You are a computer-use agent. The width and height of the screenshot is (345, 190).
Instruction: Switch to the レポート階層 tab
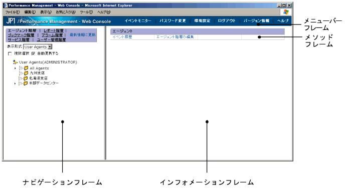[54, 30]
